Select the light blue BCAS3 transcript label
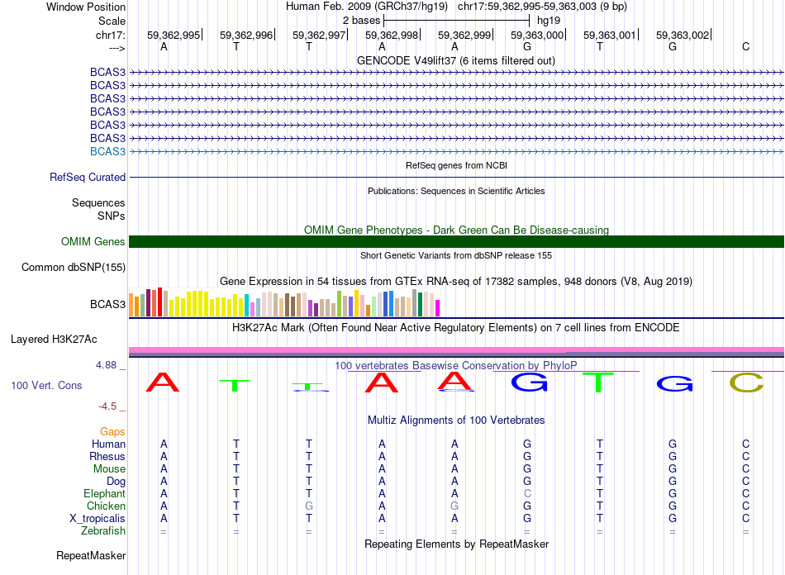The image size is (785, 575). [x=107, y=151]
